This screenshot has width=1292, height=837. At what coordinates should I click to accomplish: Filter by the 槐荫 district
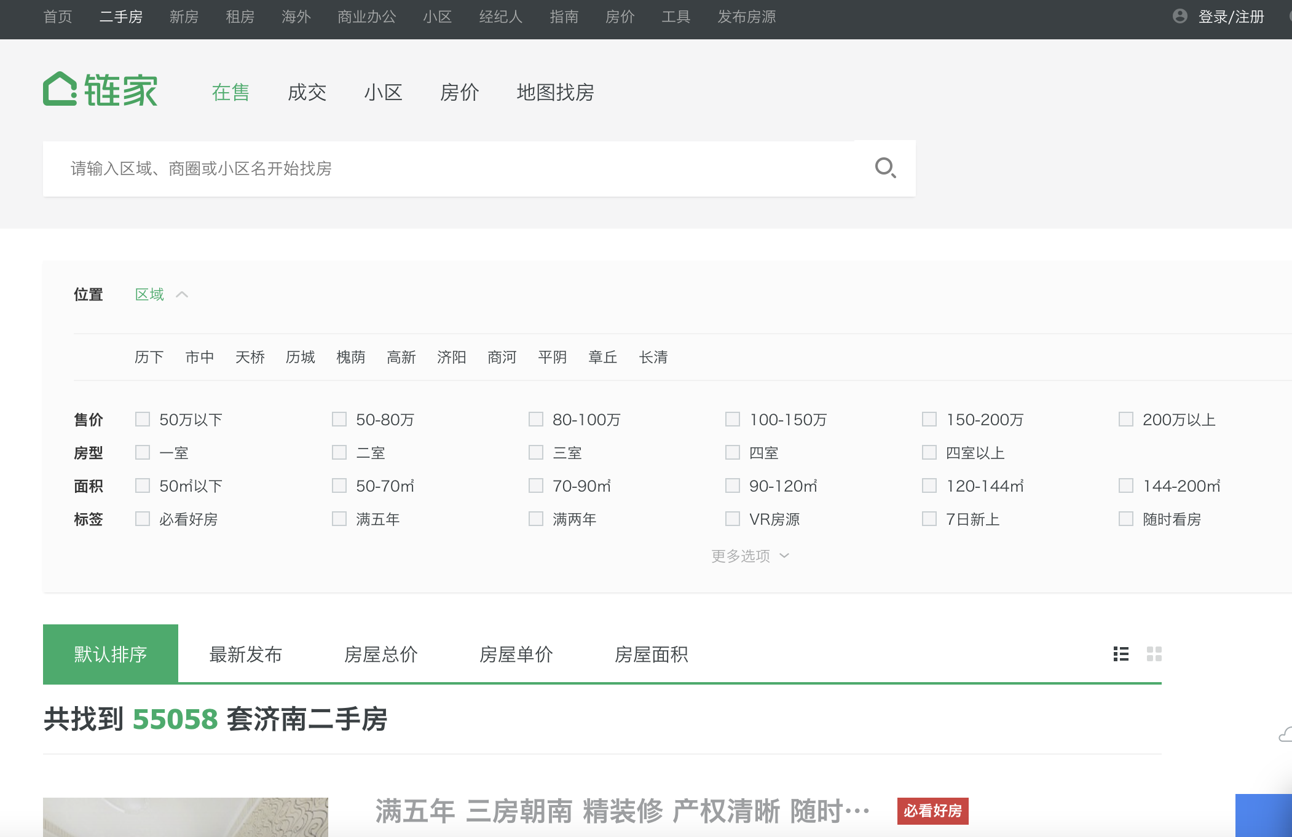tap(351, 357)
